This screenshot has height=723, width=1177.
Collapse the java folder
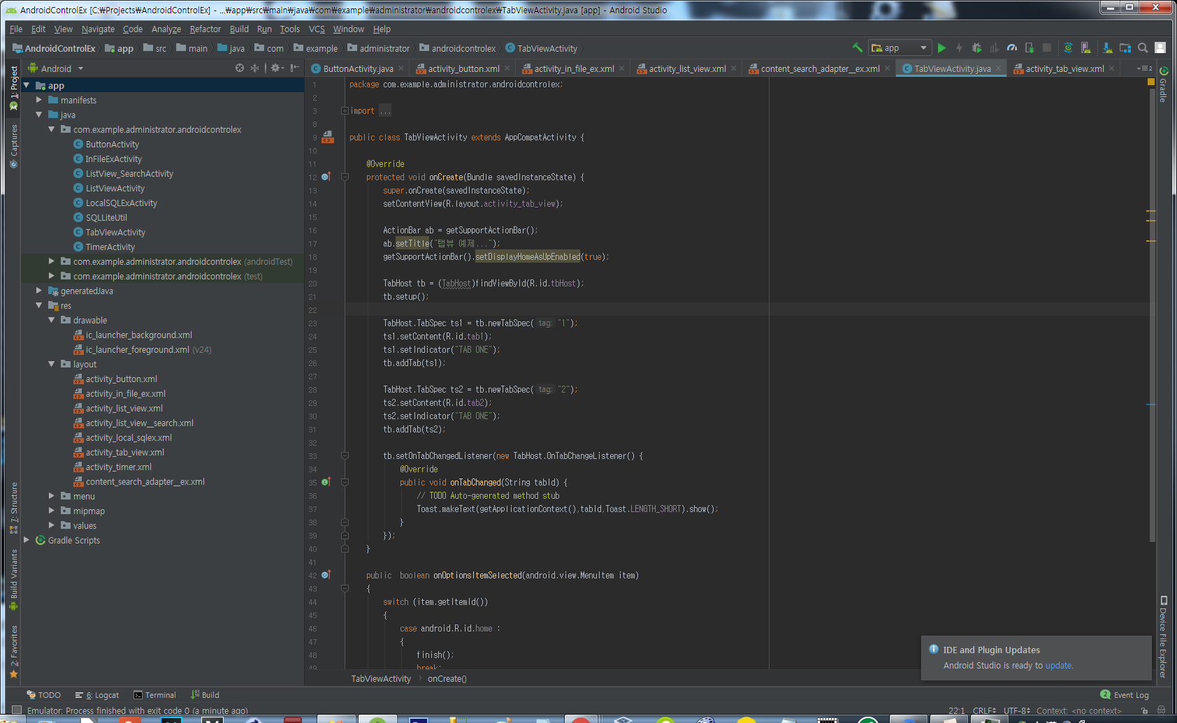tap(39, 115)
